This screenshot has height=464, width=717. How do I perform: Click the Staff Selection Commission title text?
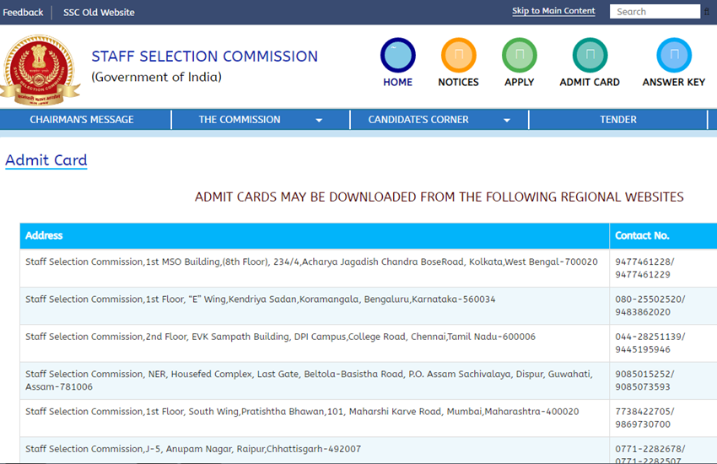click(x=204, y=57)
